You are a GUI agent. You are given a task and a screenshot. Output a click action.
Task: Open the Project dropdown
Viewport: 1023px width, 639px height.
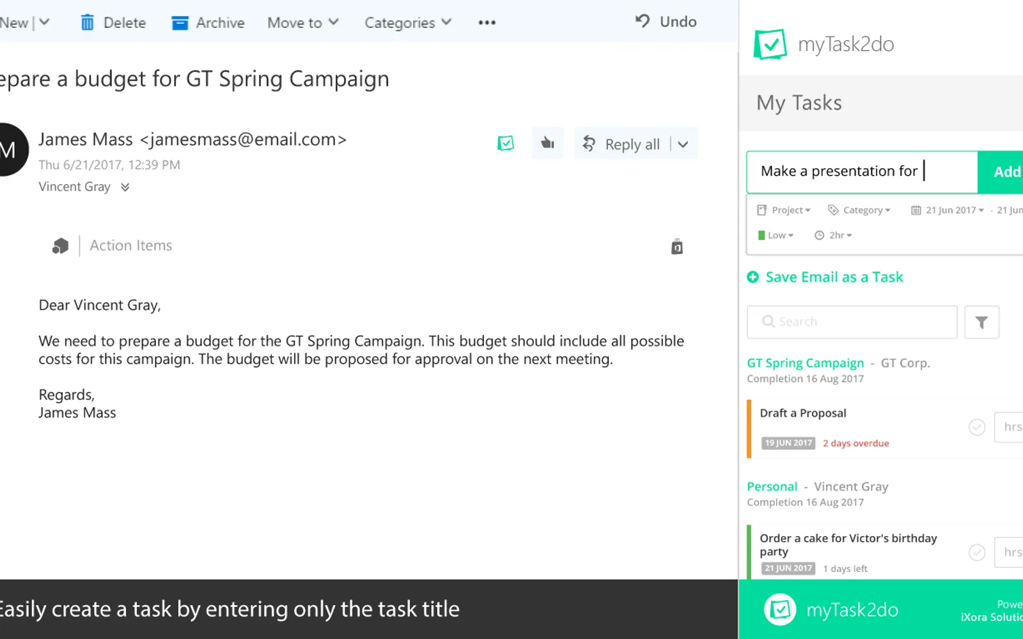click(x=784, y=210)
